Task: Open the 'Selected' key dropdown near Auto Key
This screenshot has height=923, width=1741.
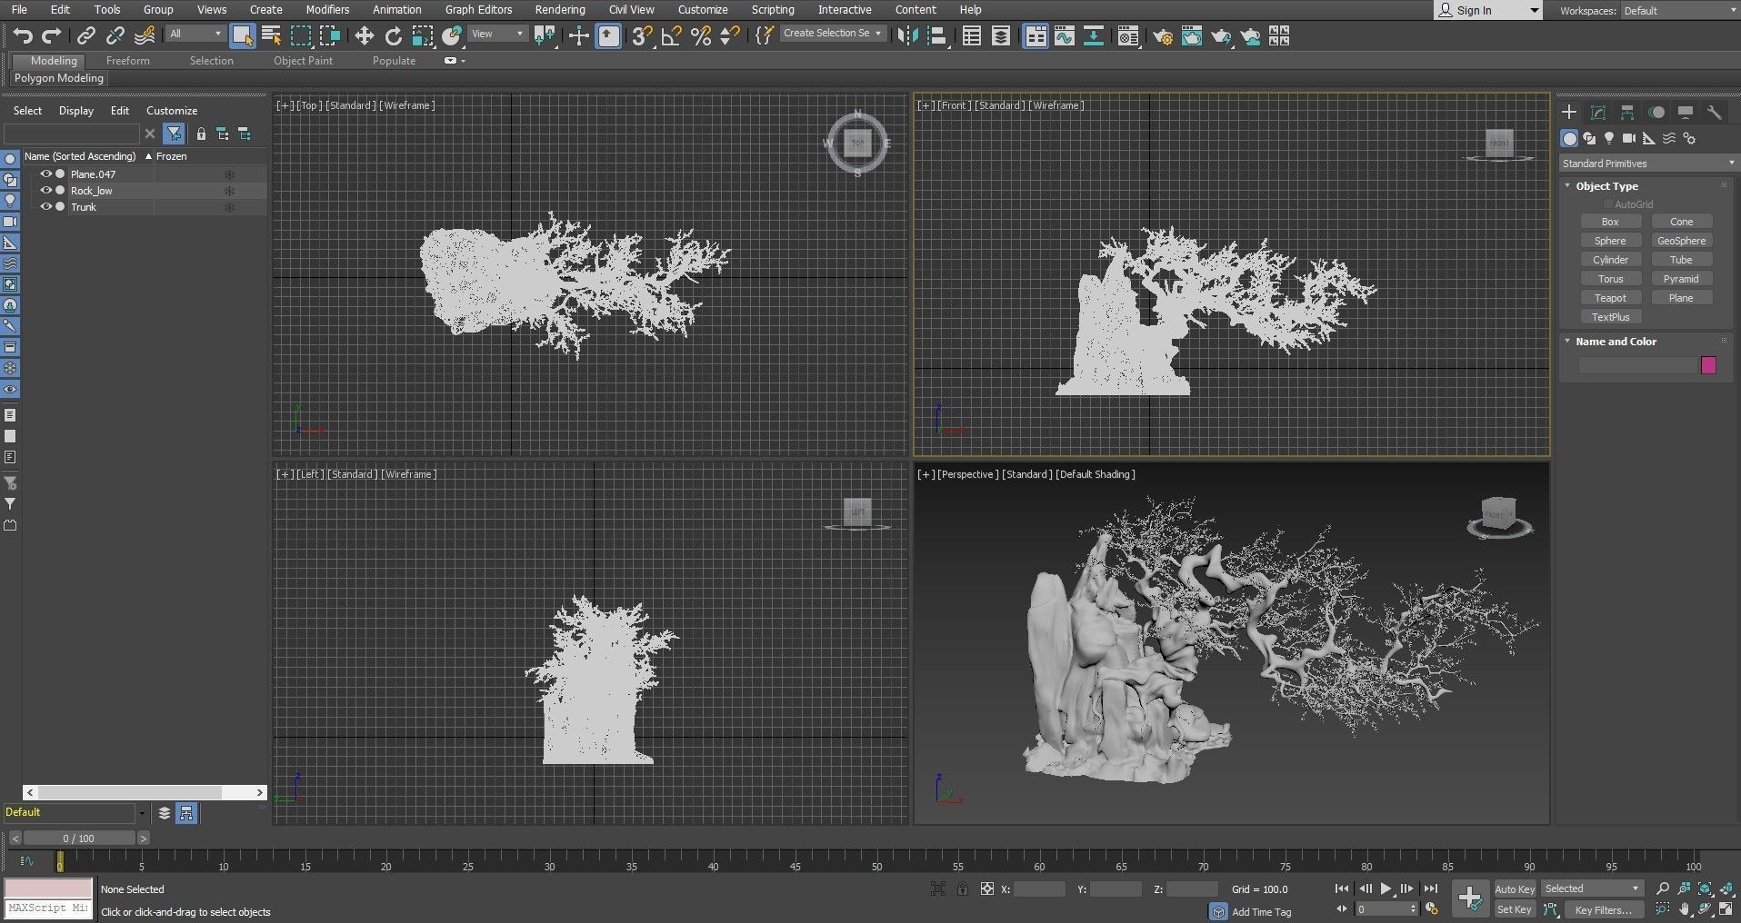Action: coord(1591,888)
